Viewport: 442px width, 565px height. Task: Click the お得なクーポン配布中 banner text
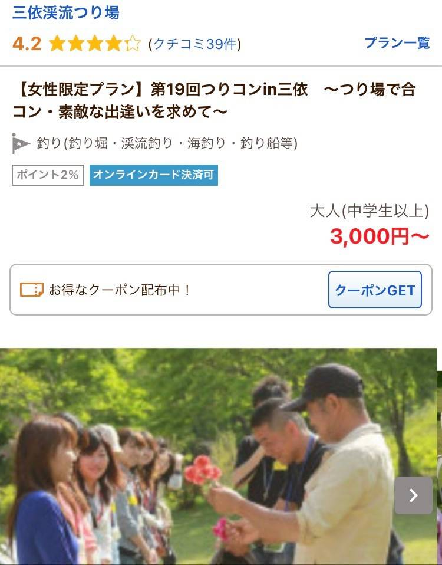point(119,290)
